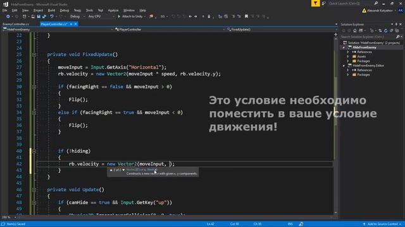
Task: Open the Debug menu
Action: click(65, 10)
